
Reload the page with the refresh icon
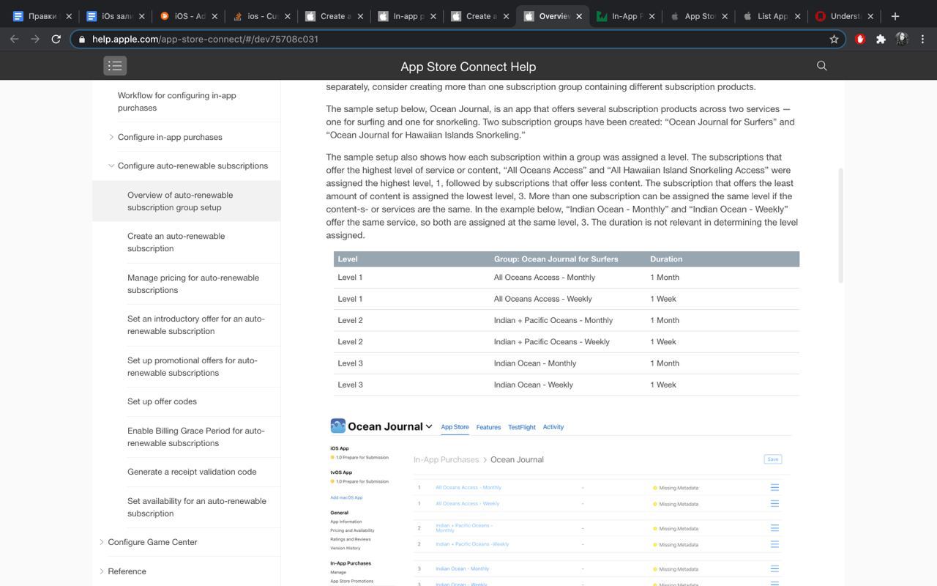point(56,39)
